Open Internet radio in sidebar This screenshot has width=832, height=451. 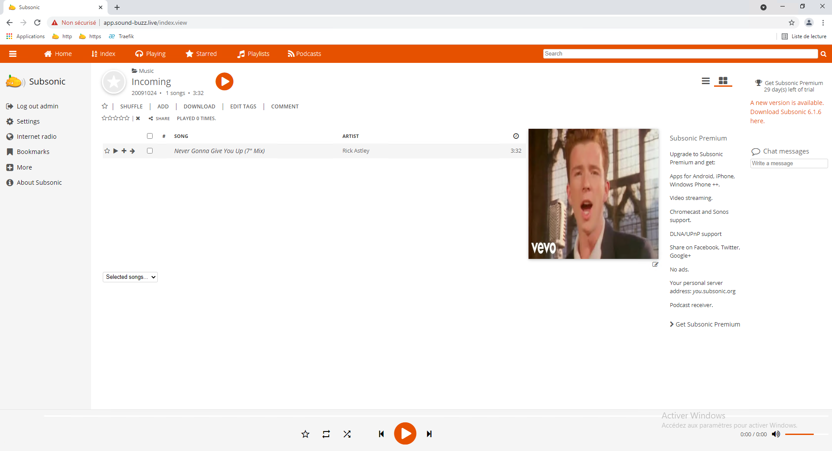click(32, 137)
